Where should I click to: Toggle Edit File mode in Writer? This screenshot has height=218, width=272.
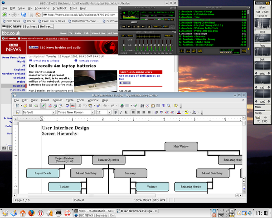(x=43, y=105)
